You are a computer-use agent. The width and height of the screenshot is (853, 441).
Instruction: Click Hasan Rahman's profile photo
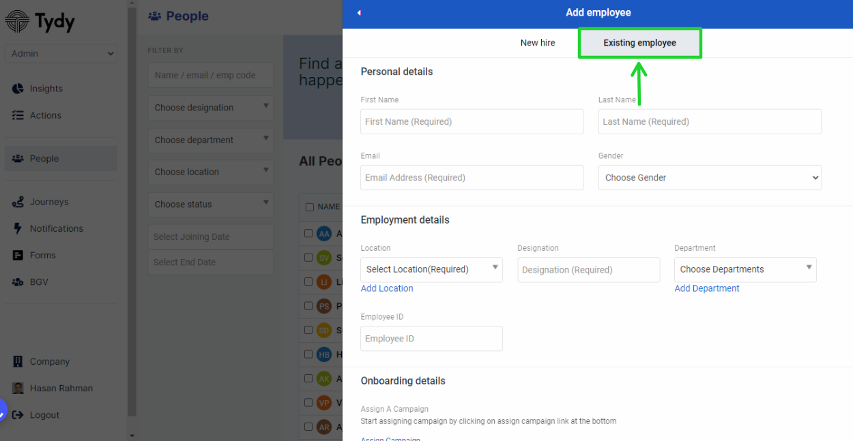pos(18,388)
